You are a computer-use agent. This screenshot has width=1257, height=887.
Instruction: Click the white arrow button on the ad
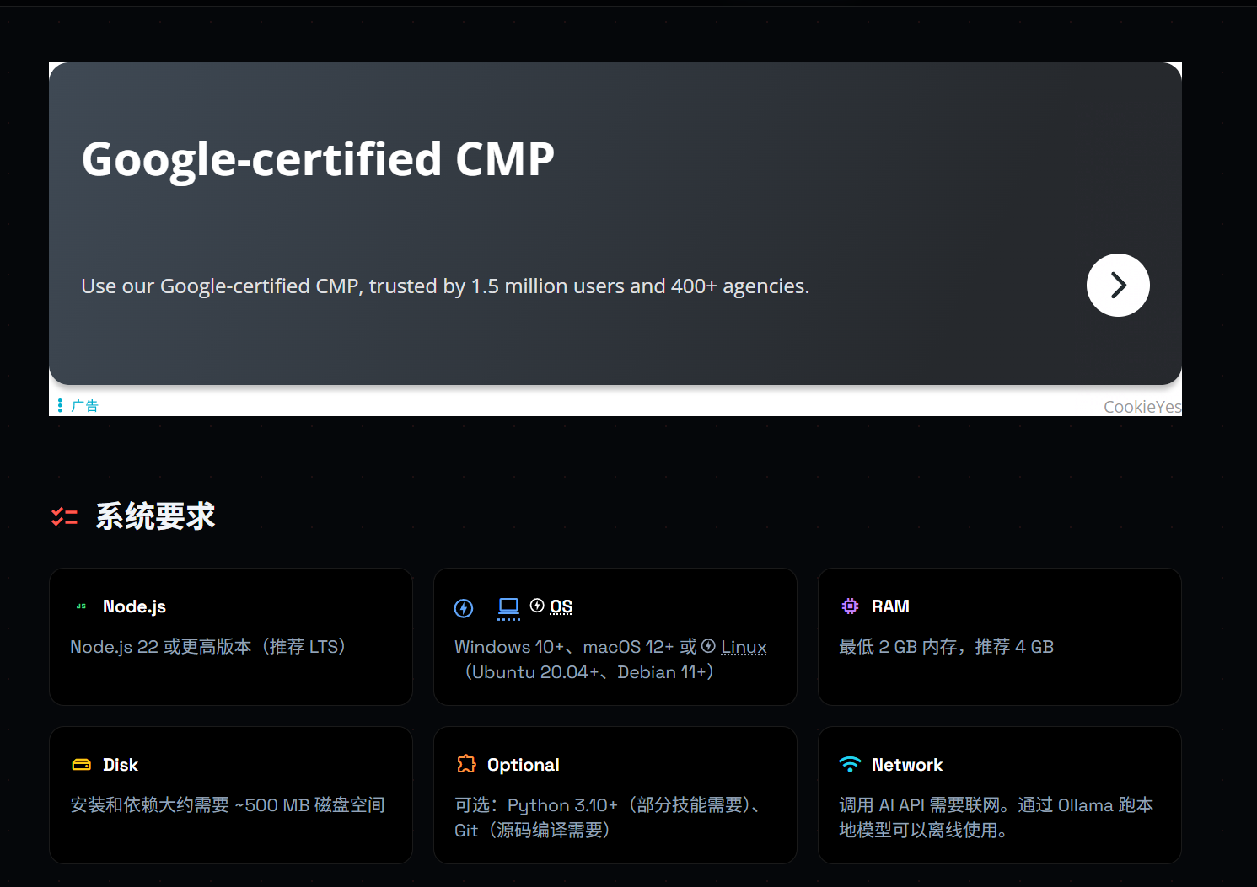coord(1118,286)
